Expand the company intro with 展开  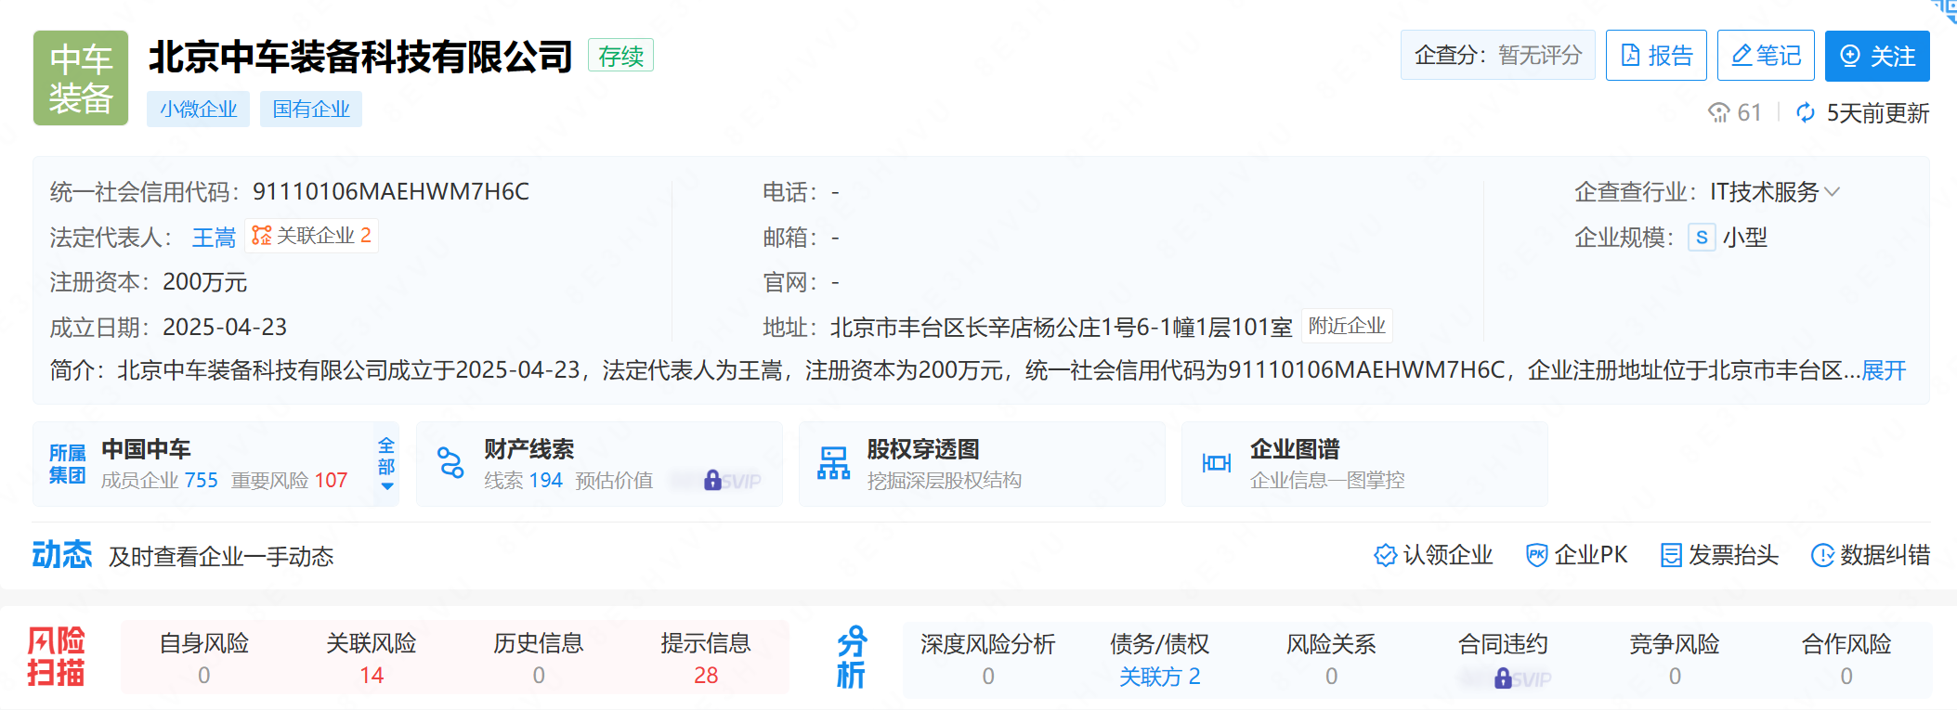(x=1884, y=370)
